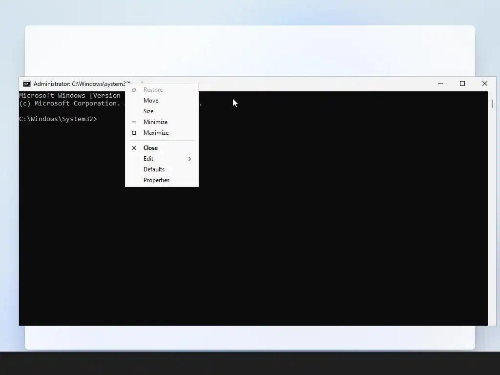Select Close in the context menu
This screenshot has height=375, width=500.
[x=162, y=148]
